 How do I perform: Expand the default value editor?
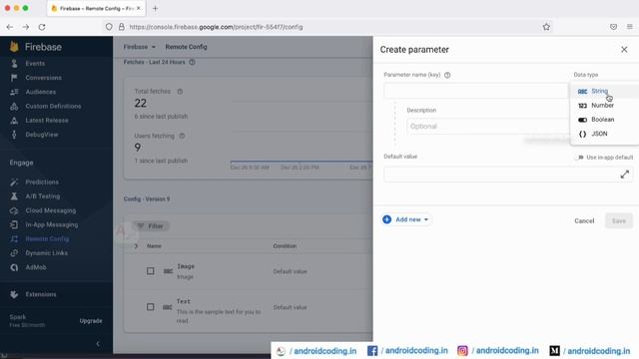pyautogui.click(x=624, y=175)
